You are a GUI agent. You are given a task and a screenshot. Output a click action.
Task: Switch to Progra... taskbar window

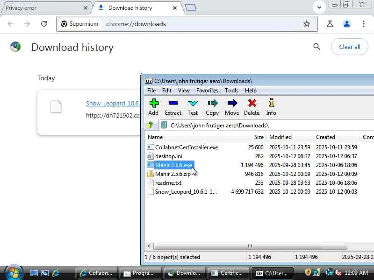pos(141,273)
